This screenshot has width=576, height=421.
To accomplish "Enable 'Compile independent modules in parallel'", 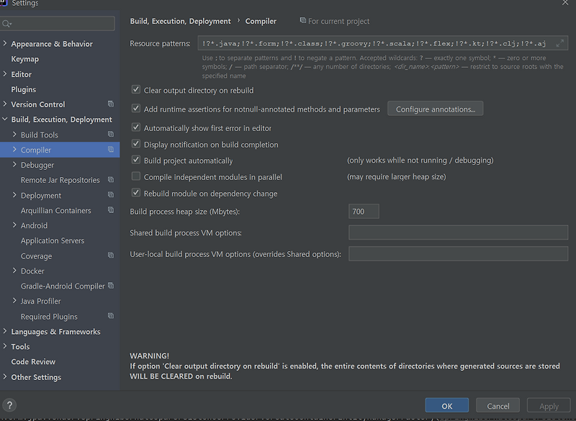I will [x=135, y=176].
